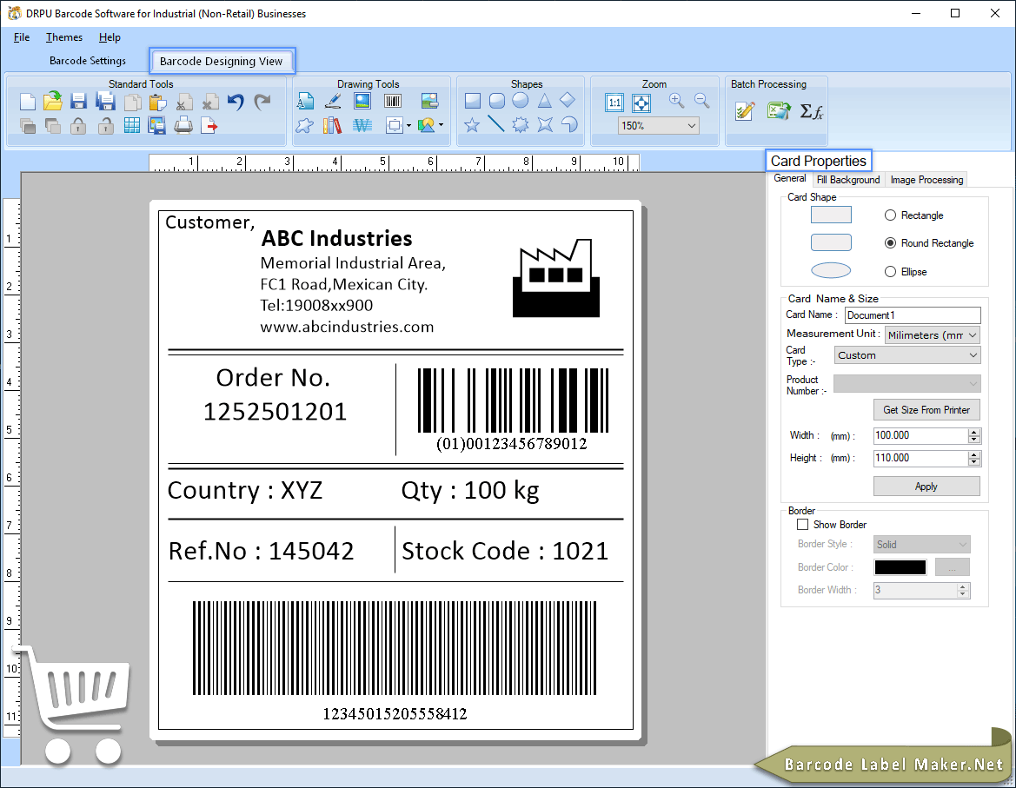Insert a picture using Image tool
1016x788 pixels.
pyautogui.click(x=362, y=101)
